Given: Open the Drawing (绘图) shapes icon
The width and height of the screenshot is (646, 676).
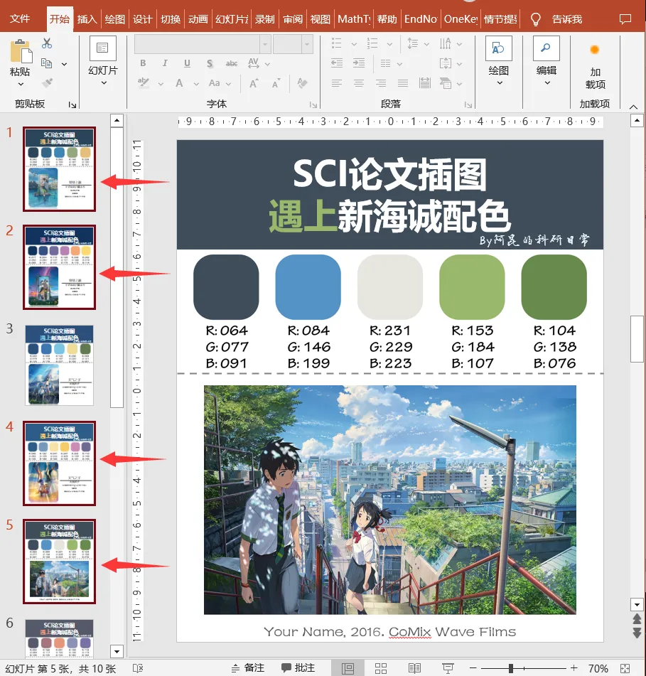Looking at the screenshot, I should pyautogui.click(x=499, y=48).
